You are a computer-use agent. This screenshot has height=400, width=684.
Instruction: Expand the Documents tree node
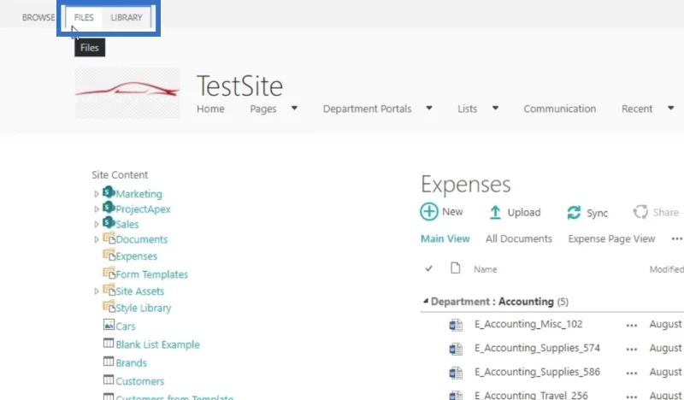[x=97, y=239]
